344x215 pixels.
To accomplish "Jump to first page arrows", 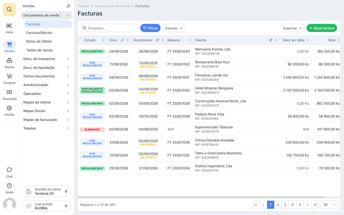I will pyautogui.click(x=255, y=205).
